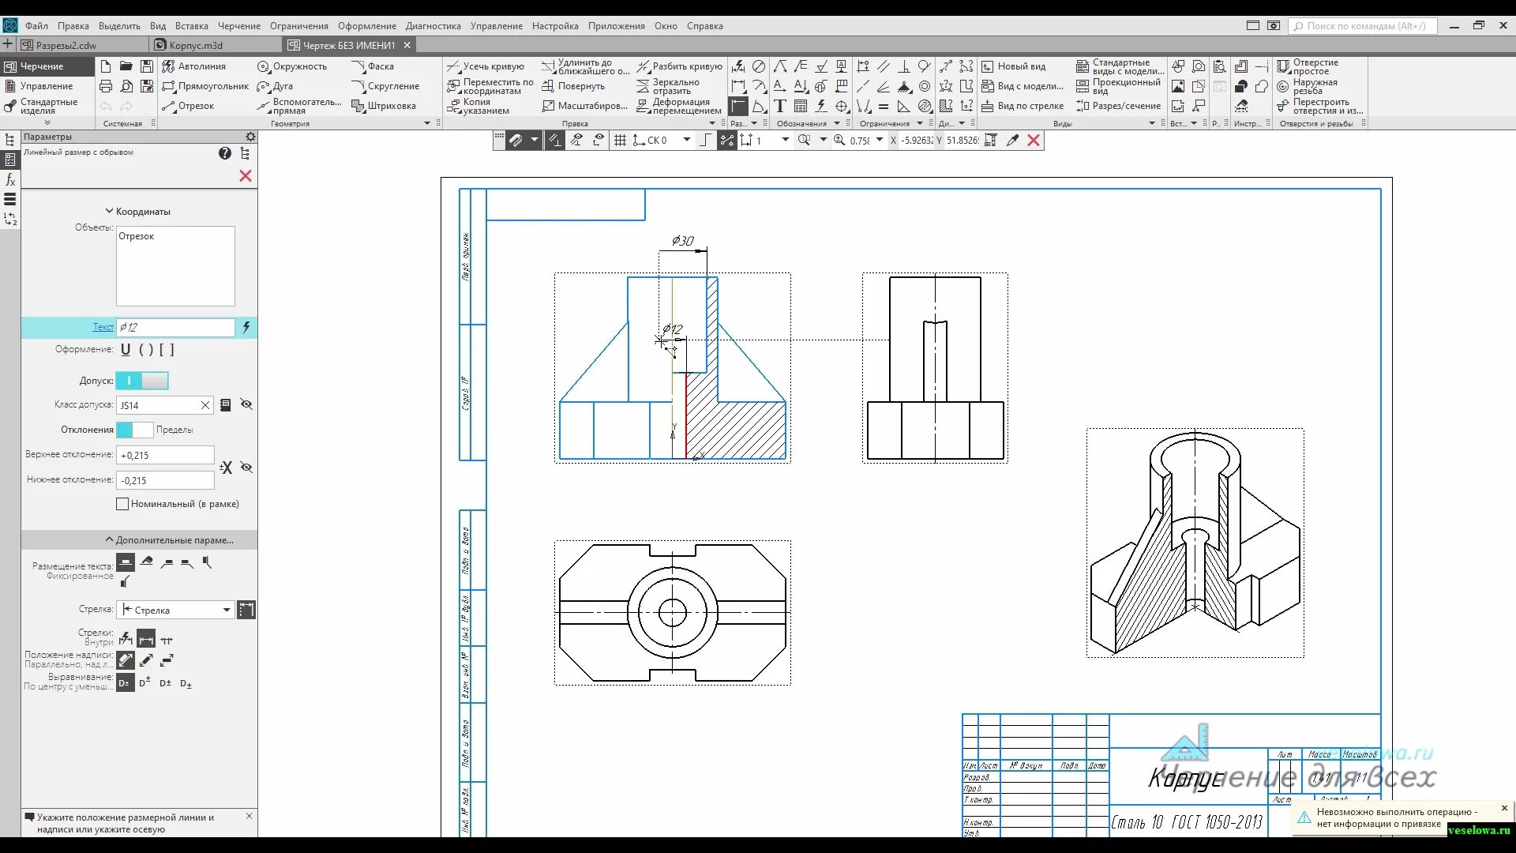Open file with folder icon

tap(126, 66)
